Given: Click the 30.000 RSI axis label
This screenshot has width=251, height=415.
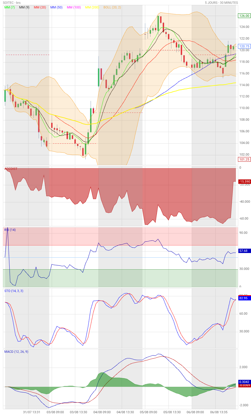Looking at the screenshot, I should coord(244,269).
